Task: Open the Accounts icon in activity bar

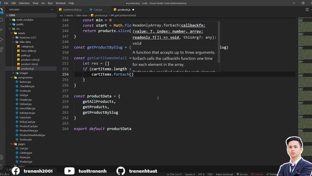Action: [x=1, y=157]
